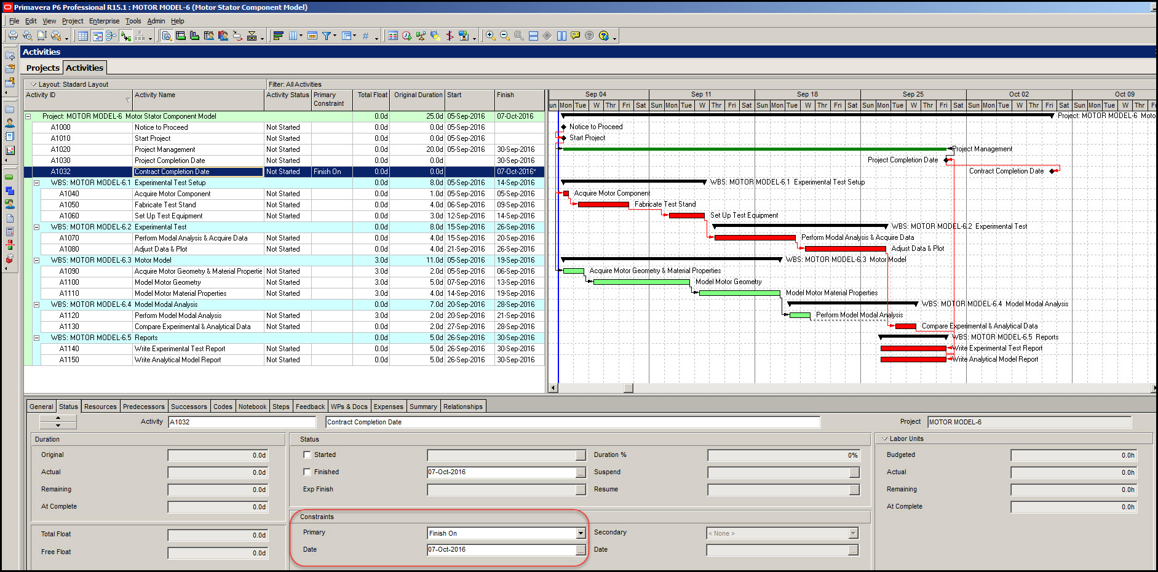Click the Activity ID field A1032
Screen dimensions: 1158x572
click(242, 422)
